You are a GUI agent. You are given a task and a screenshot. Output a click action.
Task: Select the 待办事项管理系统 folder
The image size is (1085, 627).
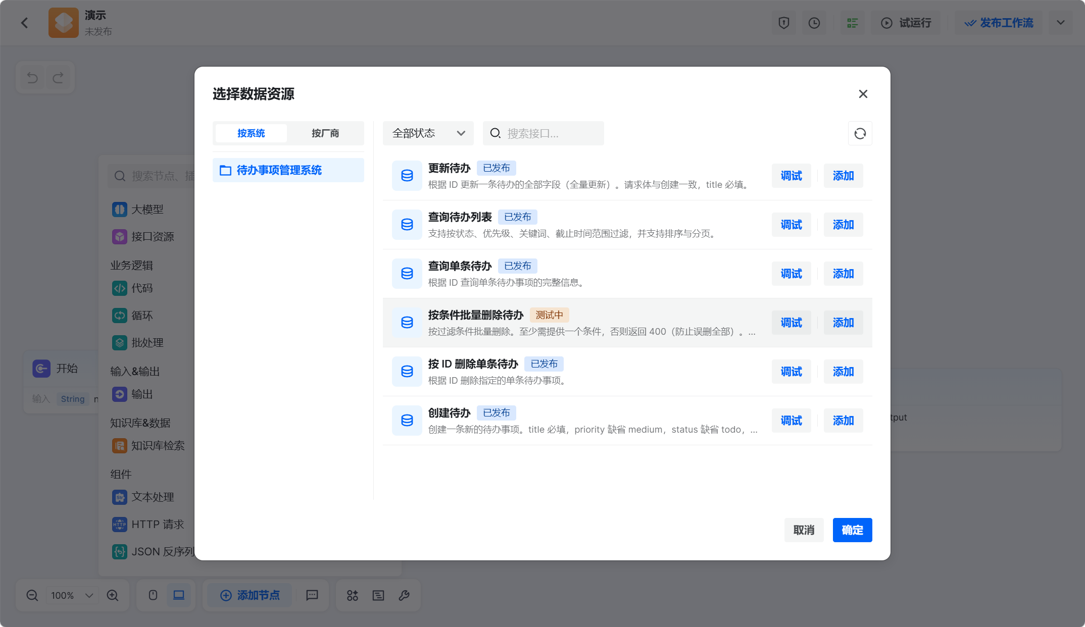(x=288, y=170)
